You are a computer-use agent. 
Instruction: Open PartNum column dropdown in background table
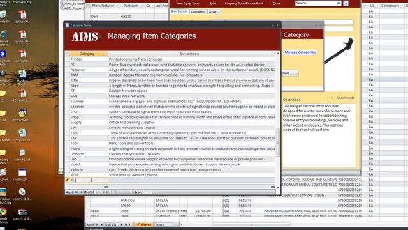click(143, 6)
